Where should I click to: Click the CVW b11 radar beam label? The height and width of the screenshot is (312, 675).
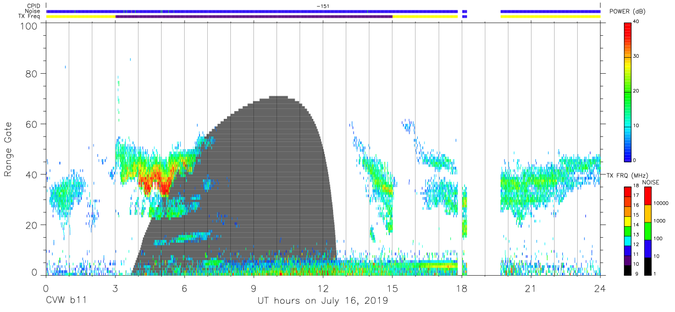[66, 301]
